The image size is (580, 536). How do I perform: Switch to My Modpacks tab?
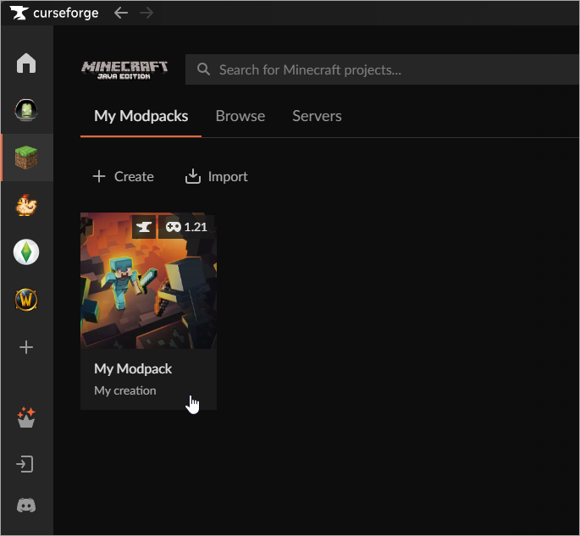coord(141,116)
